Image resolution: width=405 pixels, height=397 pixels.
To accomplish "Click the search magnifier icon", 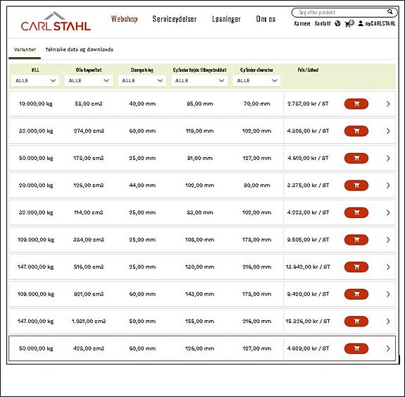I will point(390,12).
